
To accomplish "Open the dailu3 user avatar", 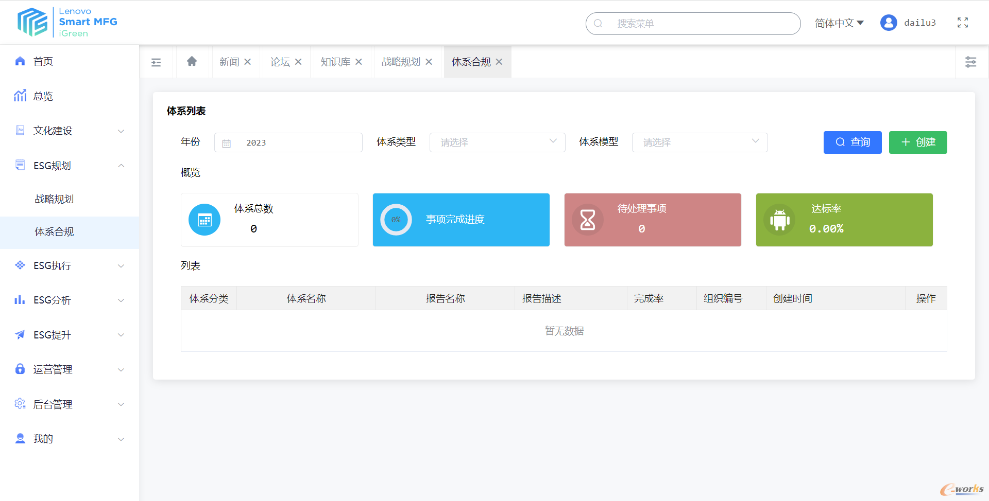I will (889, 23).
